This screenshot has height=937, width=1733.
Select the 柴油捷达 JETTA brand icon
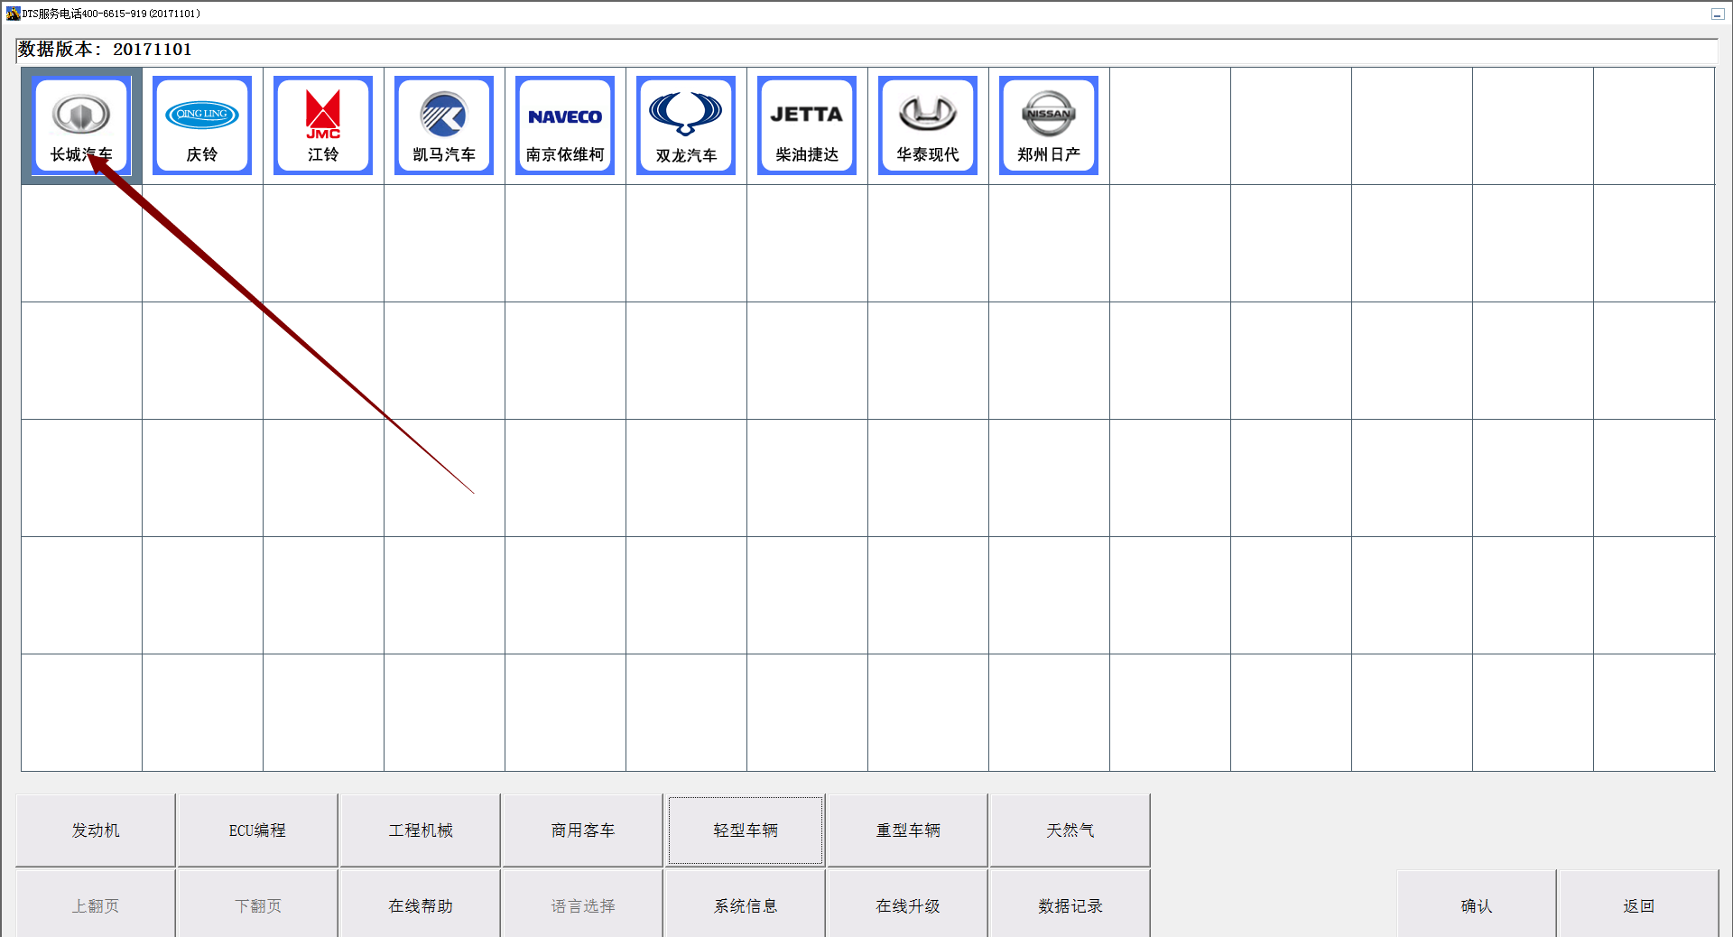pyautogui.click(x=807, y=125)
